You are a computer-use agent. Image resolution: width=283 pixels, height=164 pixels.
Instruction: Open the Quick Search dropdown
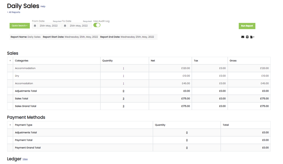click(19, 26)
